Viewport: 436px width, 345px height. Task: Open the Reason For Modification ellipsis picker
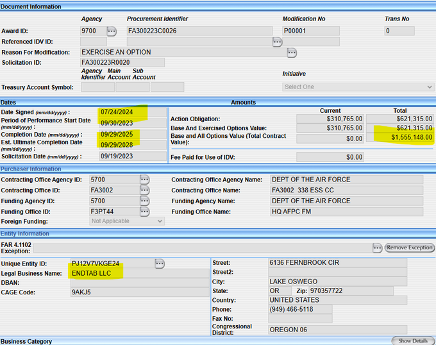[292, 52]
